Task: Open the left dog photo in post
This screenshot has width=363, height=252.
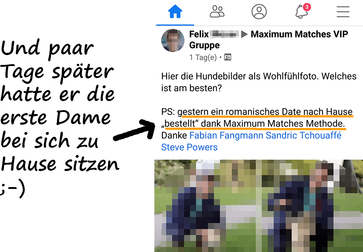Action: pyautogui.click(x=206, y=206)
